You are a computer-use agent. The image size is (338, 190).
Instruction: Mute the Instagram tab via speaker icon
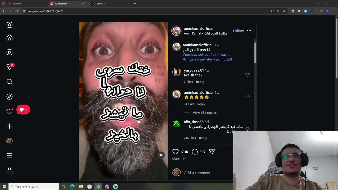(83, 3)
